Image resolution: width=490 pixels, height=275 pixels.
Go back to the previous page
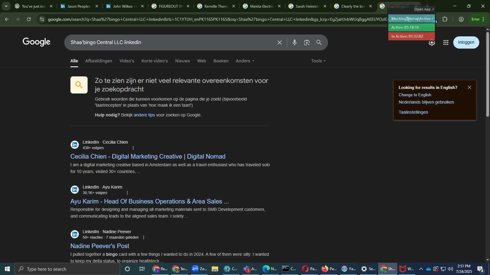pyautogui.click(x=7, y=19)
